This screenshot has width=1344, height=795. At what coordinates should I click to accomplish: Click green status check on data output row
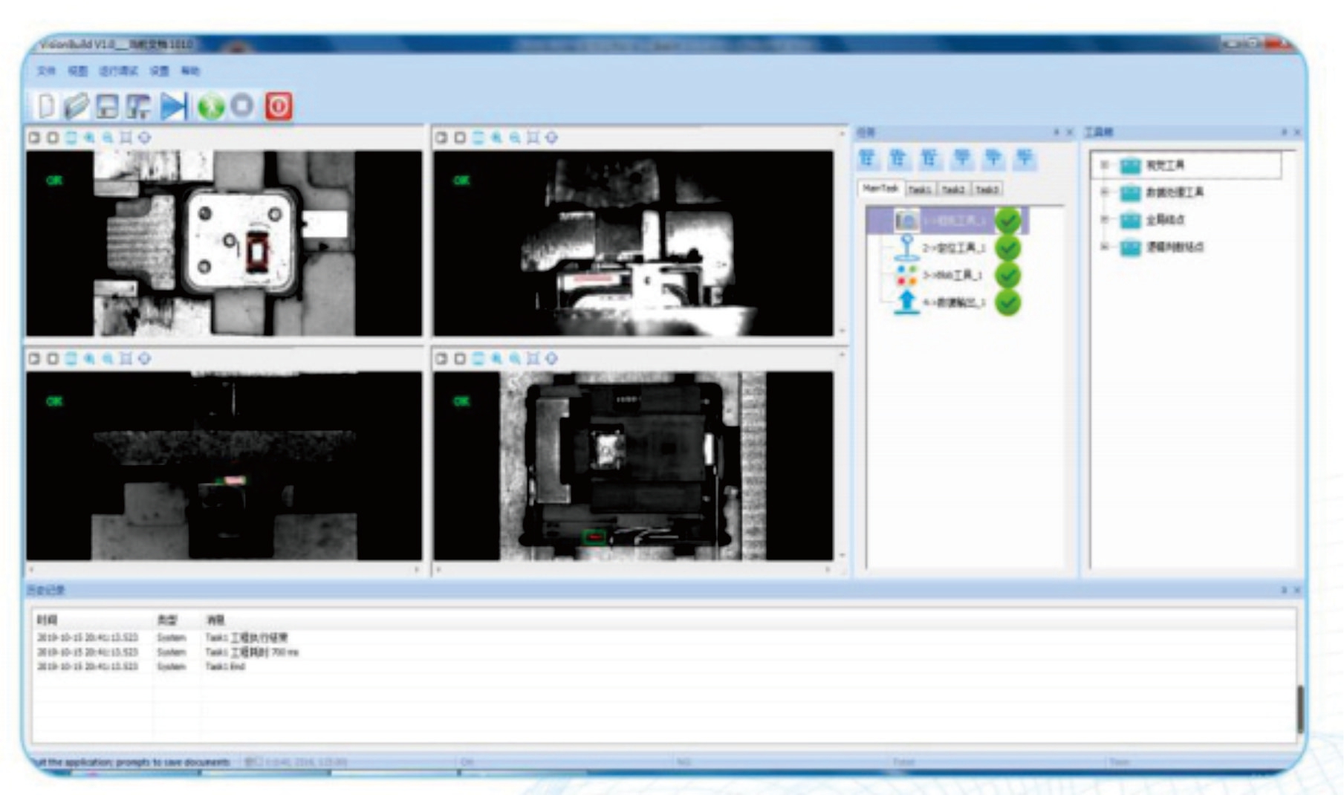1007,303
